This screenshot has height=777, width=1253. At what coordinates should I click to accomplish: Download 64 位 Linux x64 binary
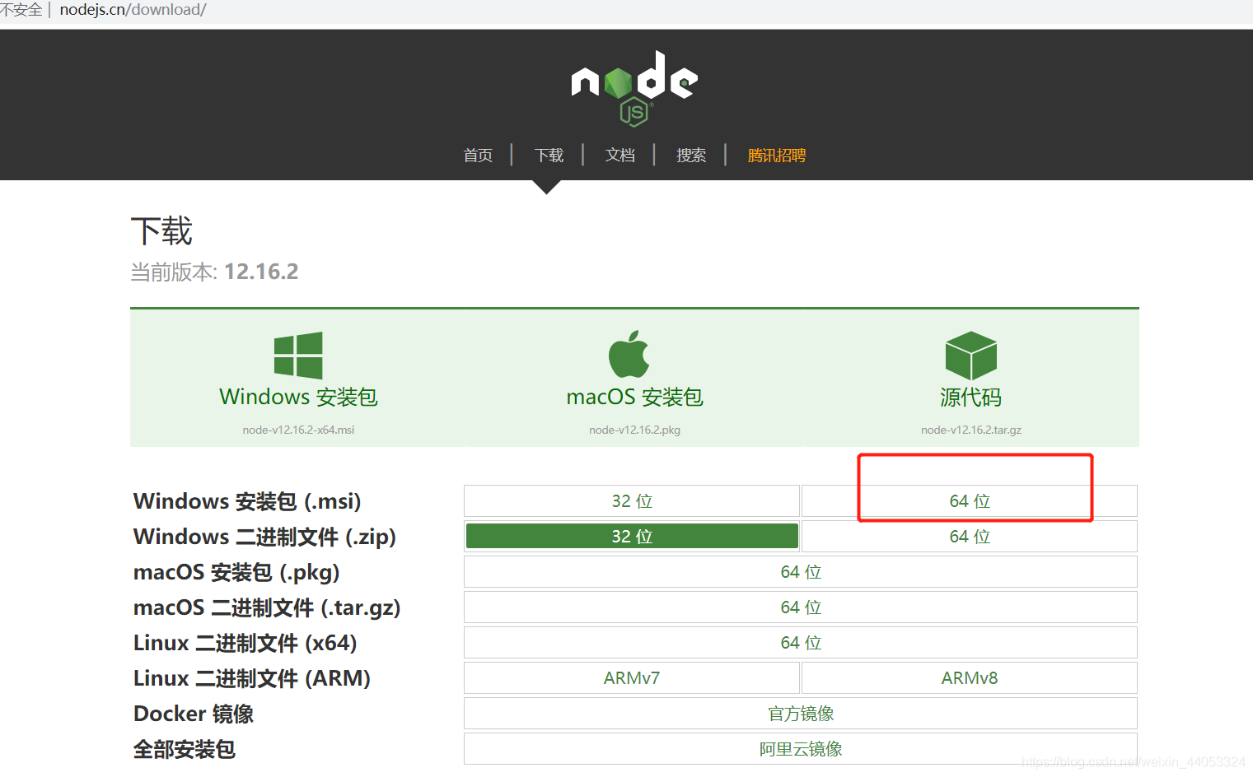[x=801, y=643]
